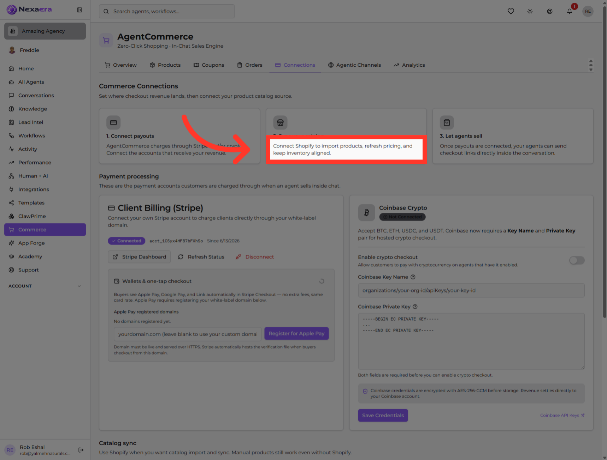The height and width of the screenshot is (460, 607).
Task: Expand the ACCOUNT section
Action: point(45,286)
